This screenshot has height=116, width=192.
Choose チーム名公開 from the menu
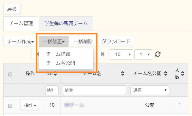pyautogui.click(x=61, y=63)
